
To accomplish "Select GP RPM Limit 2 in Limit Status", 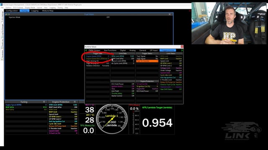I will pos(171,66).
